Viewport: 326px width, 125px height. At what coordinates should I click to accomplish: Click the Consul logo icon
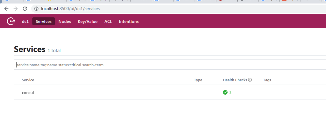click(11, 22)
